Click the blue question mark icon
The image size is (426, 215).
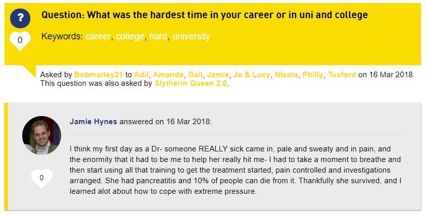click(x=20, y=18)
